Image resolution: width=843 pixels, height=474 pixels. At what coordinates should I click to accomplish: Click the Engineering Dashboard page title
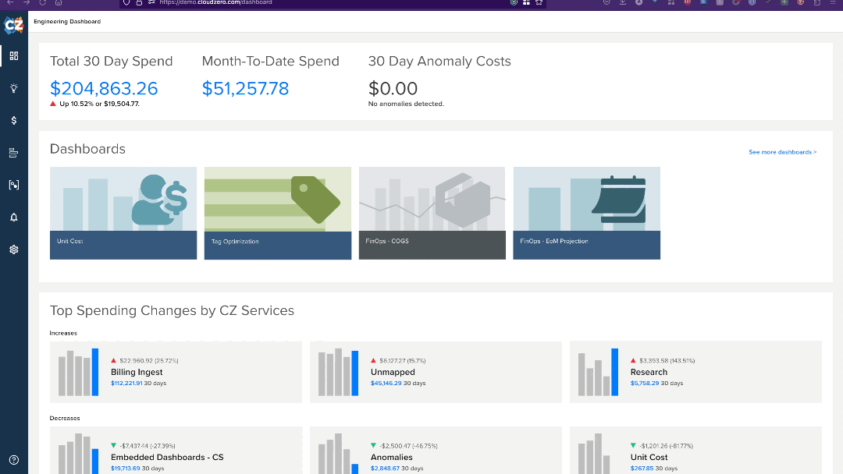pos(67,22)
